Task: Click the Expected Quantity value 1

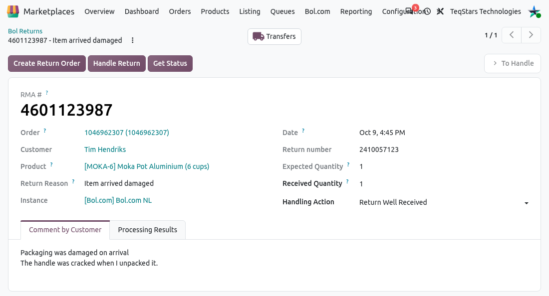Action: (361, 167)
